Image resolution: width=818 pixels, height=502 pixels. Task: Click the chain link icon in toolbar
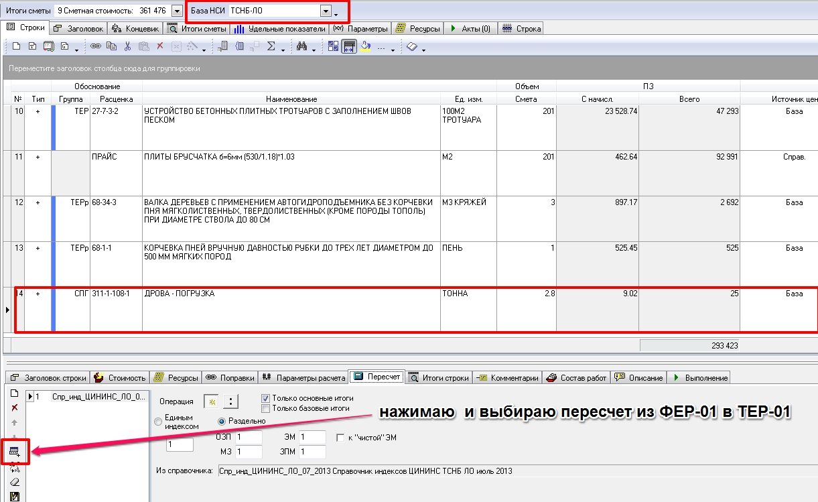coord(95,46)
